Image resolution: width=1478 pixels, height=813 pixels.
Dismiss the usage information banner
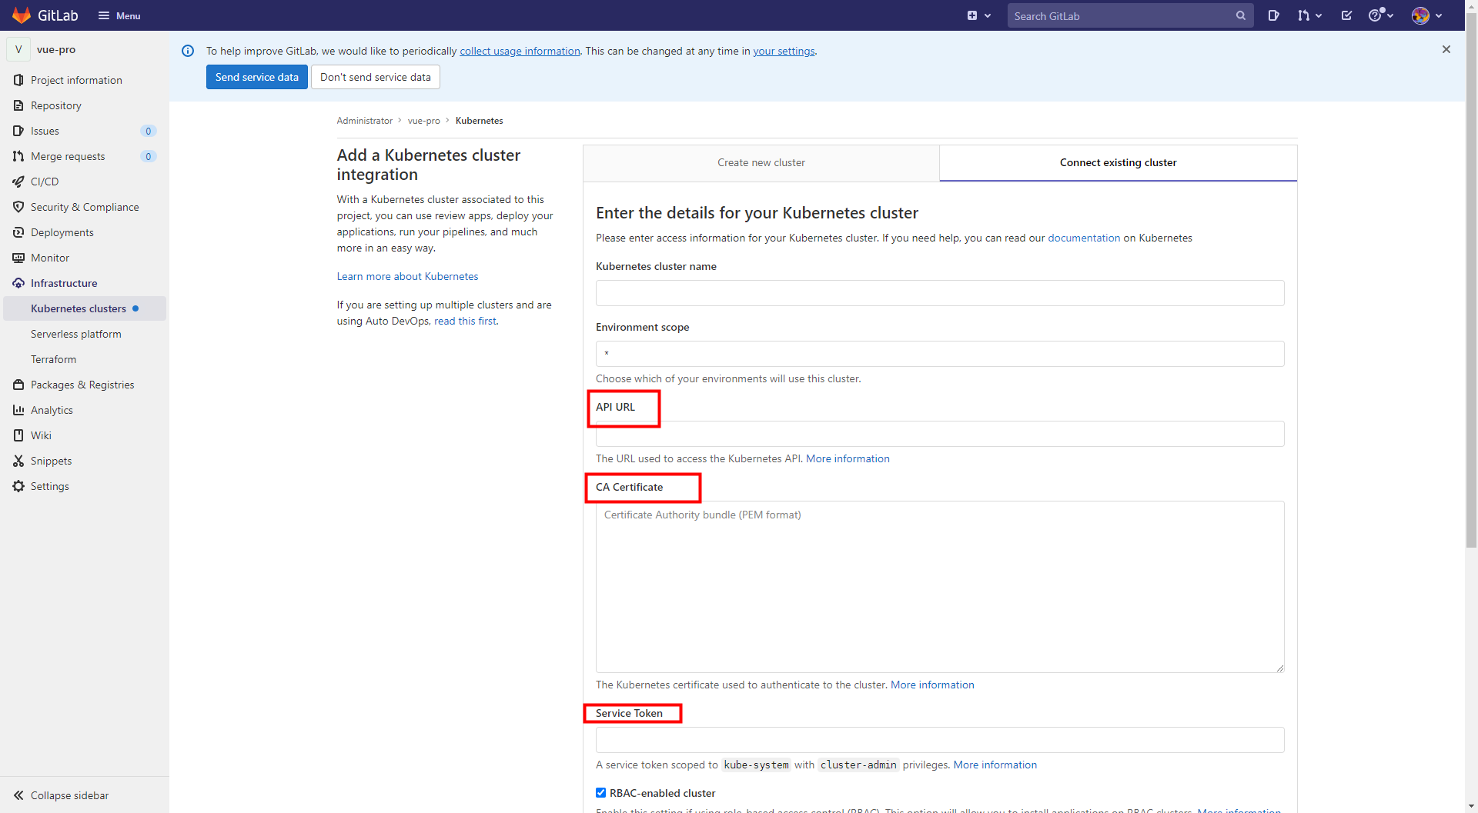tap(1446, 49)
